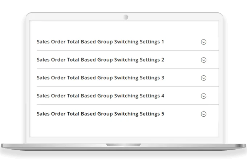Expand Sales Order Total Based Group Switching Settings 1 title
The width and height of the screenshot is (247, 163).
(x=100, y=42)
